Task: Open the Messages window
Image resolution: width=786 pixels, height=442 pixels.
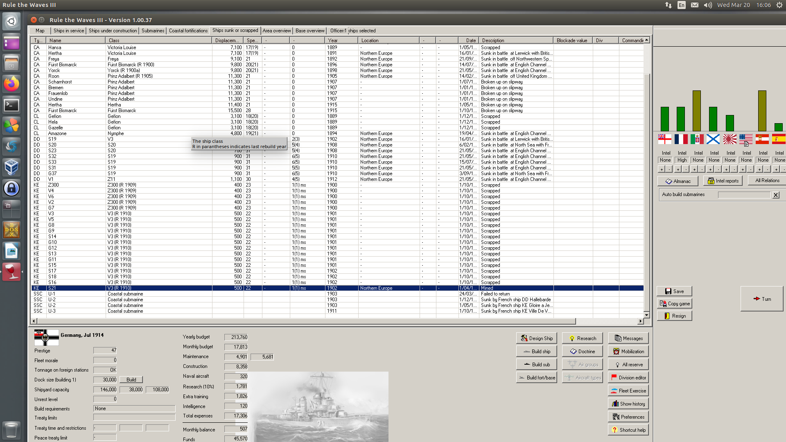Action: tap(628, 338)
